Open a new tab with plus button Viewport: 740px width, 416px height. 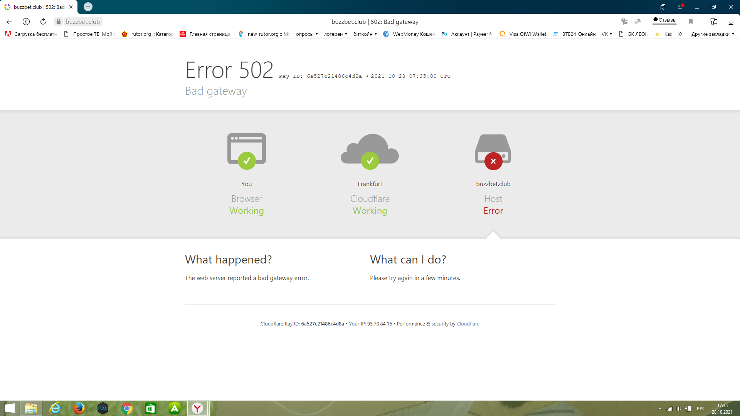(x=88, y=7)
